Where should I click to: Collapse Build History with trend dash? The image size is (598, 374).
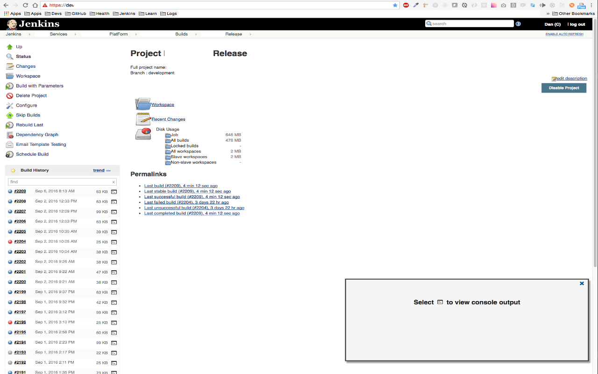(108, 171)
